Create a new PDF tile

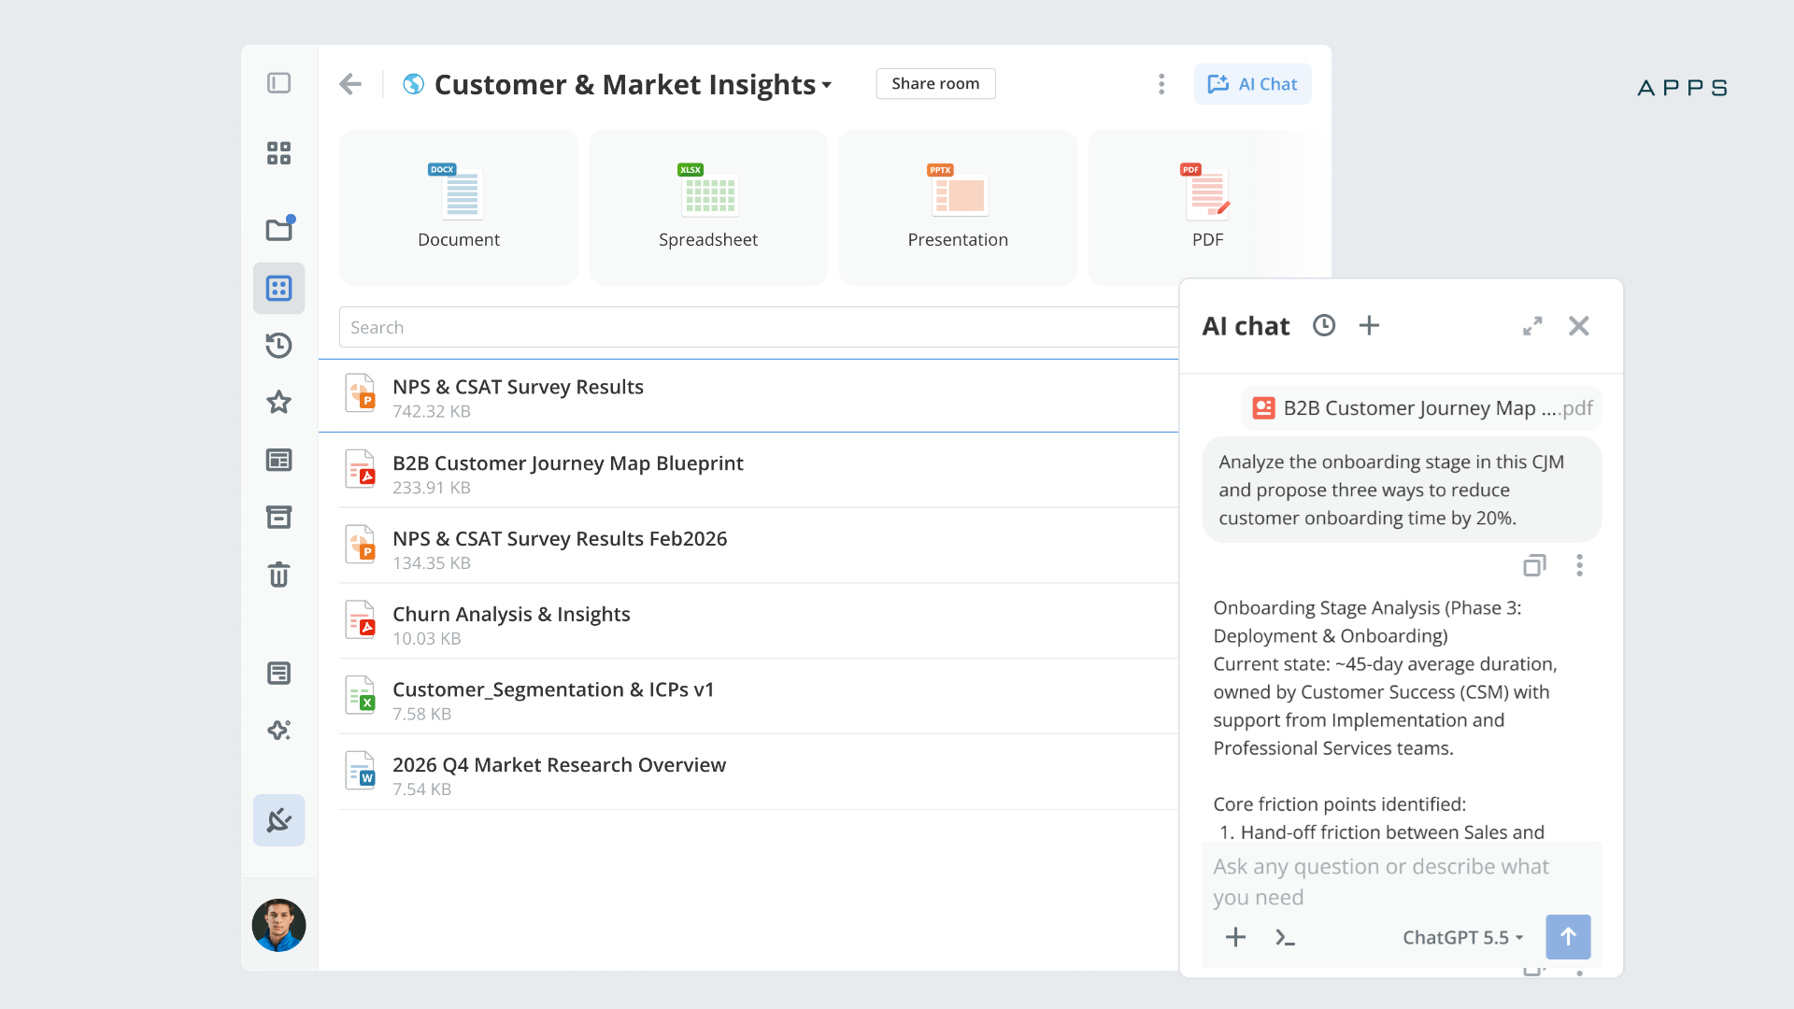[x=1207, y=207]
